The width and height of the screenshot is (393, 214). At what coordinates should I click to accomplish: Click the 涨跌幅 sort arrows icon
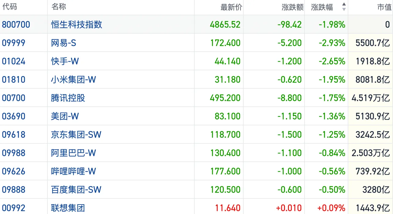[344, 7]
